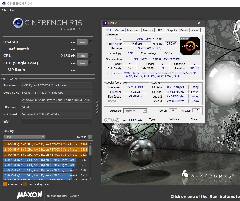Click the CB Version field showing 64 Bit

tap(56, 107)
